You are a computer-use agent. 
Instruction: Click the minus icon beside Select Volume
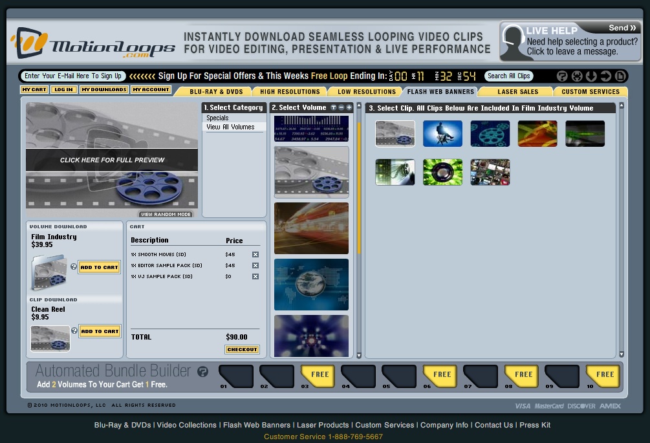point(341,107)
